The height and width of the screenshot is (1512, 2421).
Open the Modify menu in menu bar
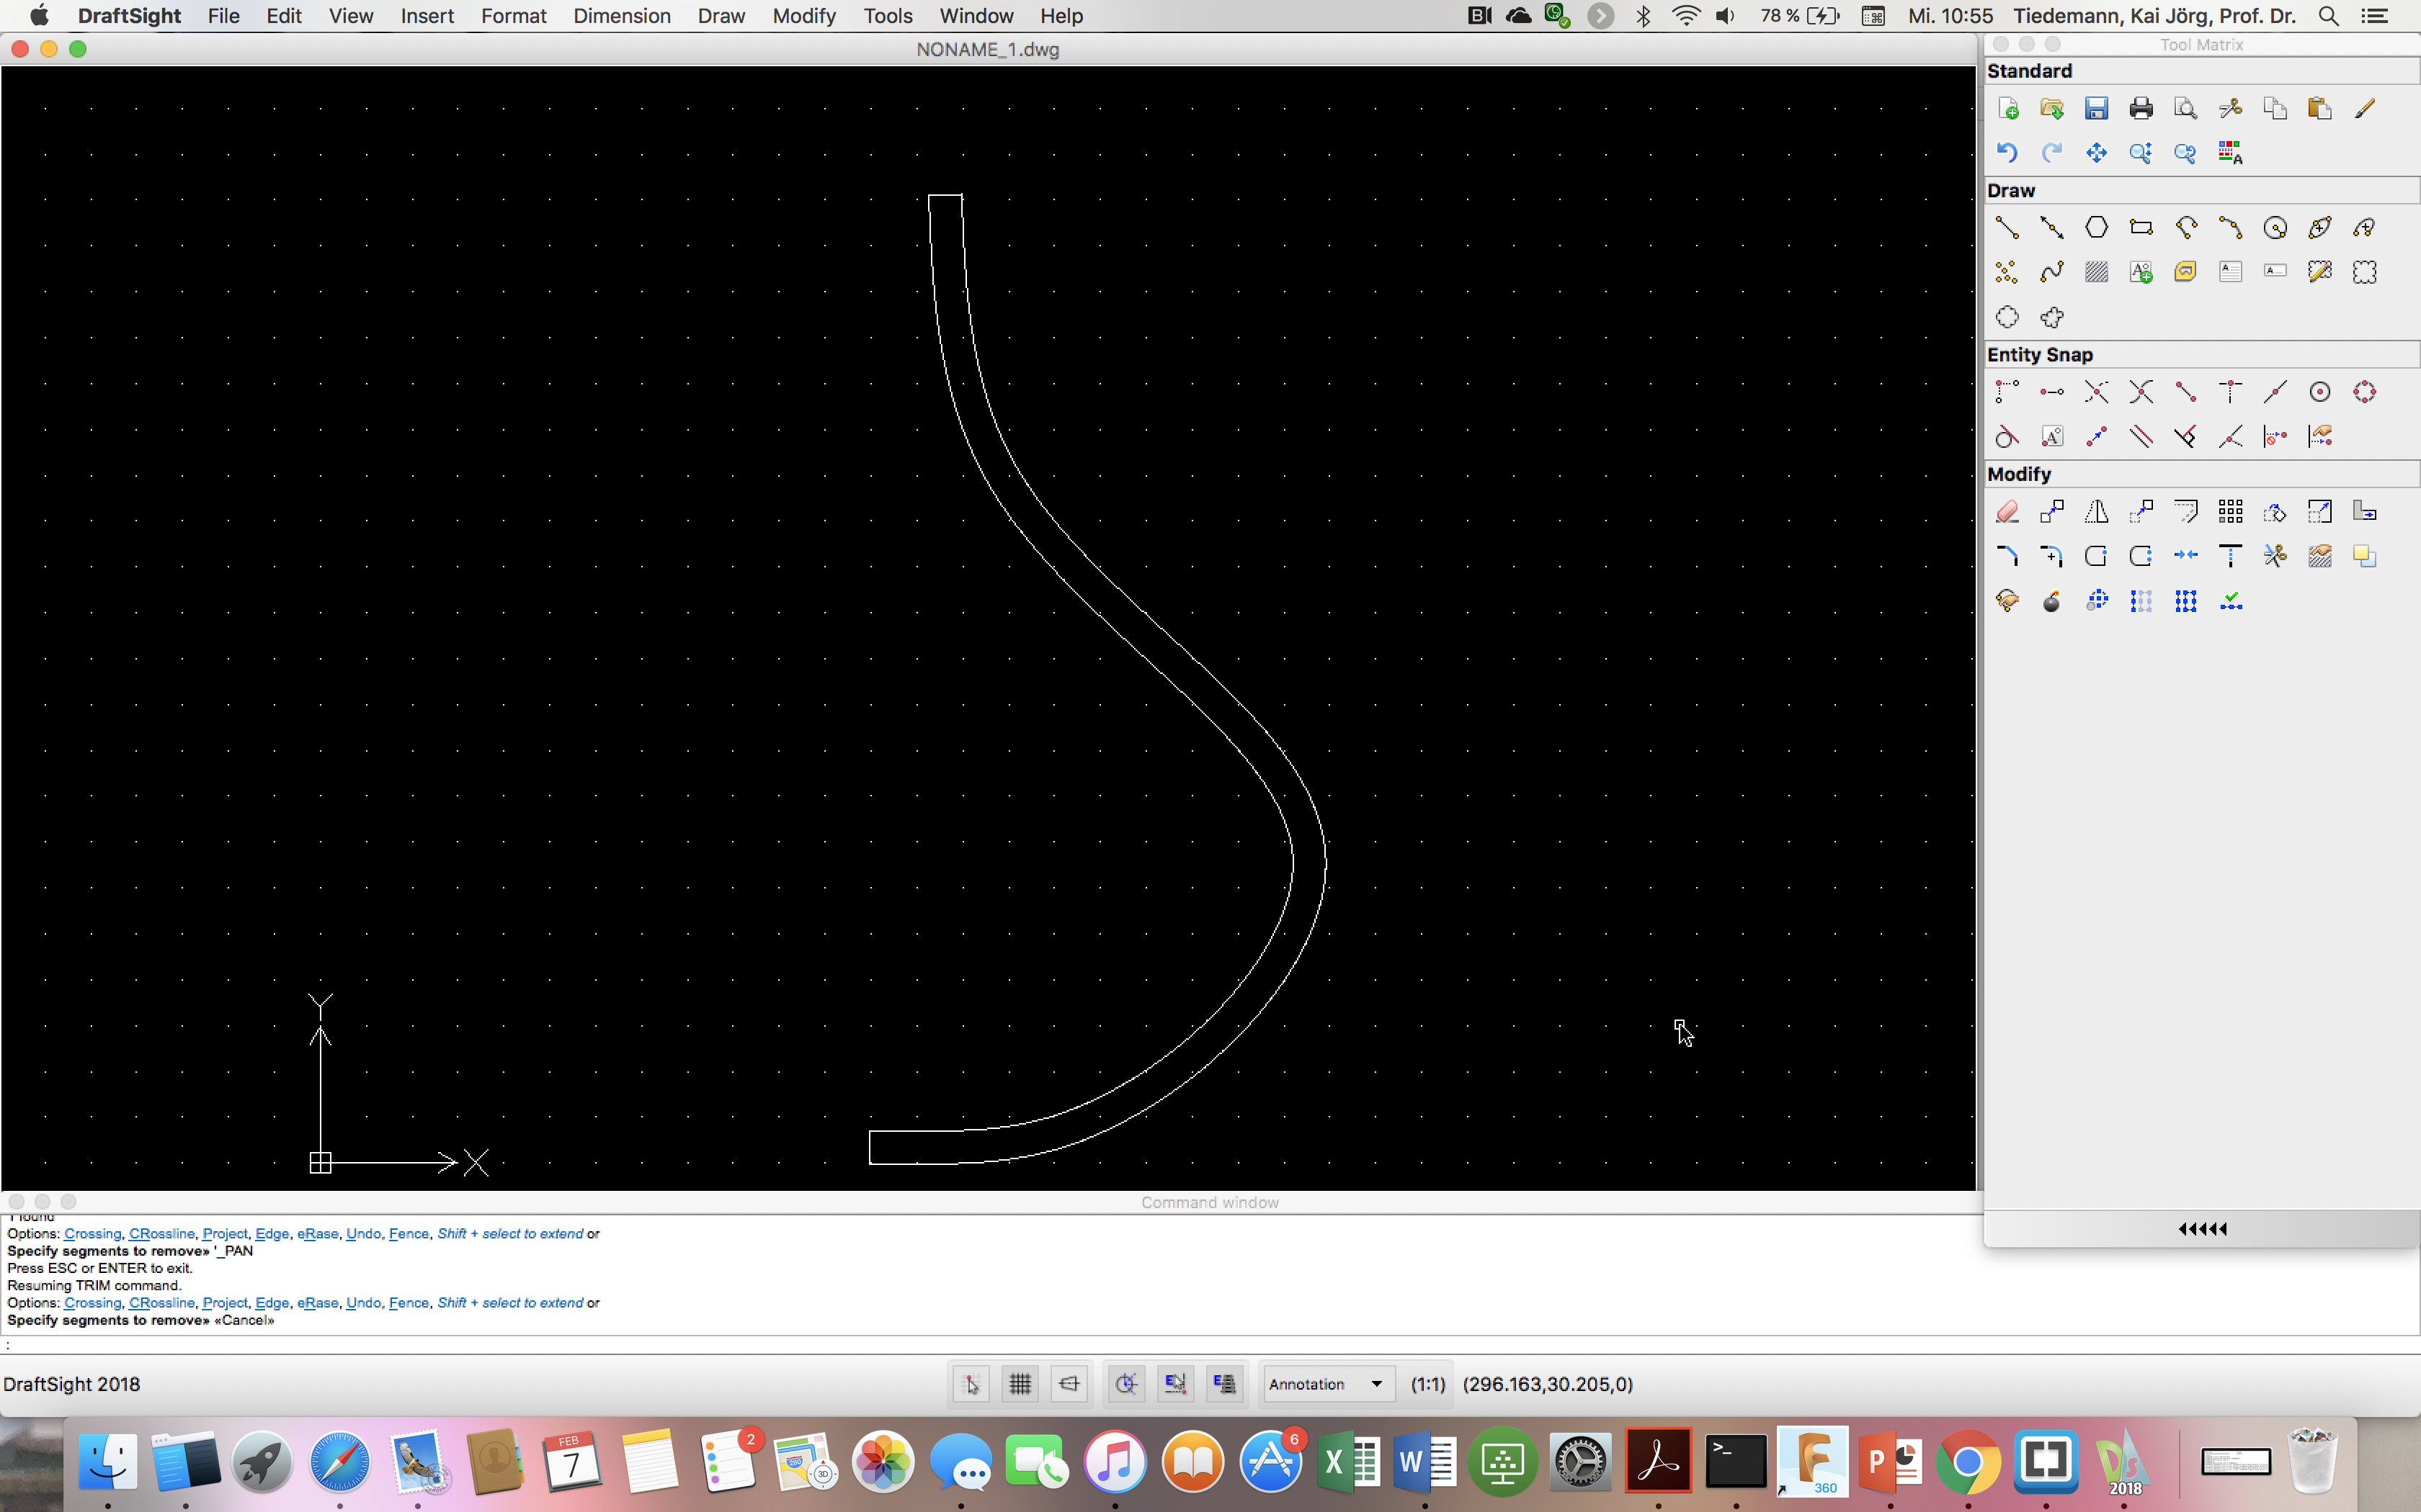[803, 16]
